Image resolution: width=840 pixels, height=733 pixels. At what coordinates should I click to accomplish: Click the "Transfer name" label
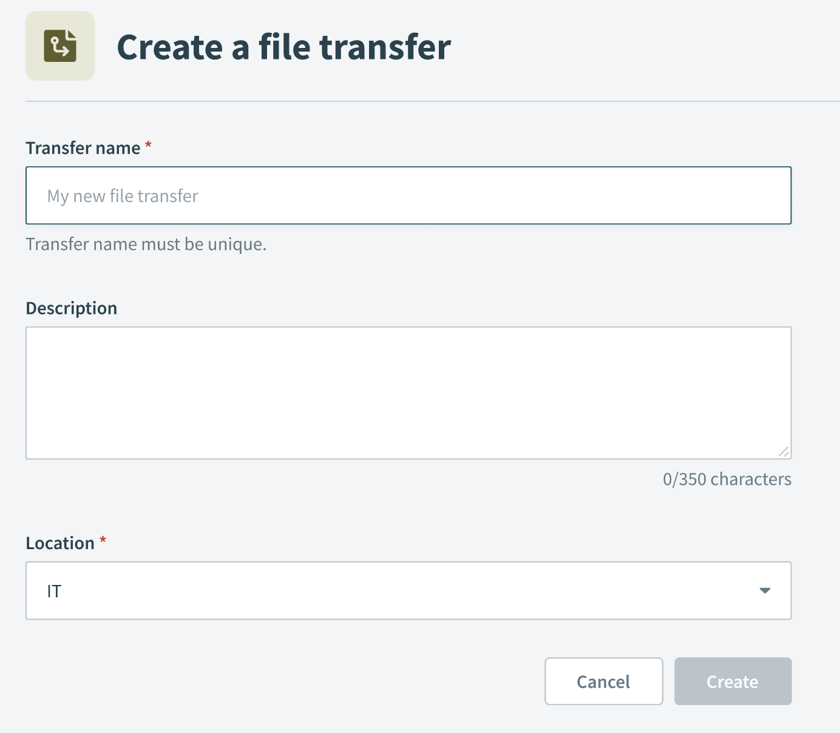coord(83,147)
